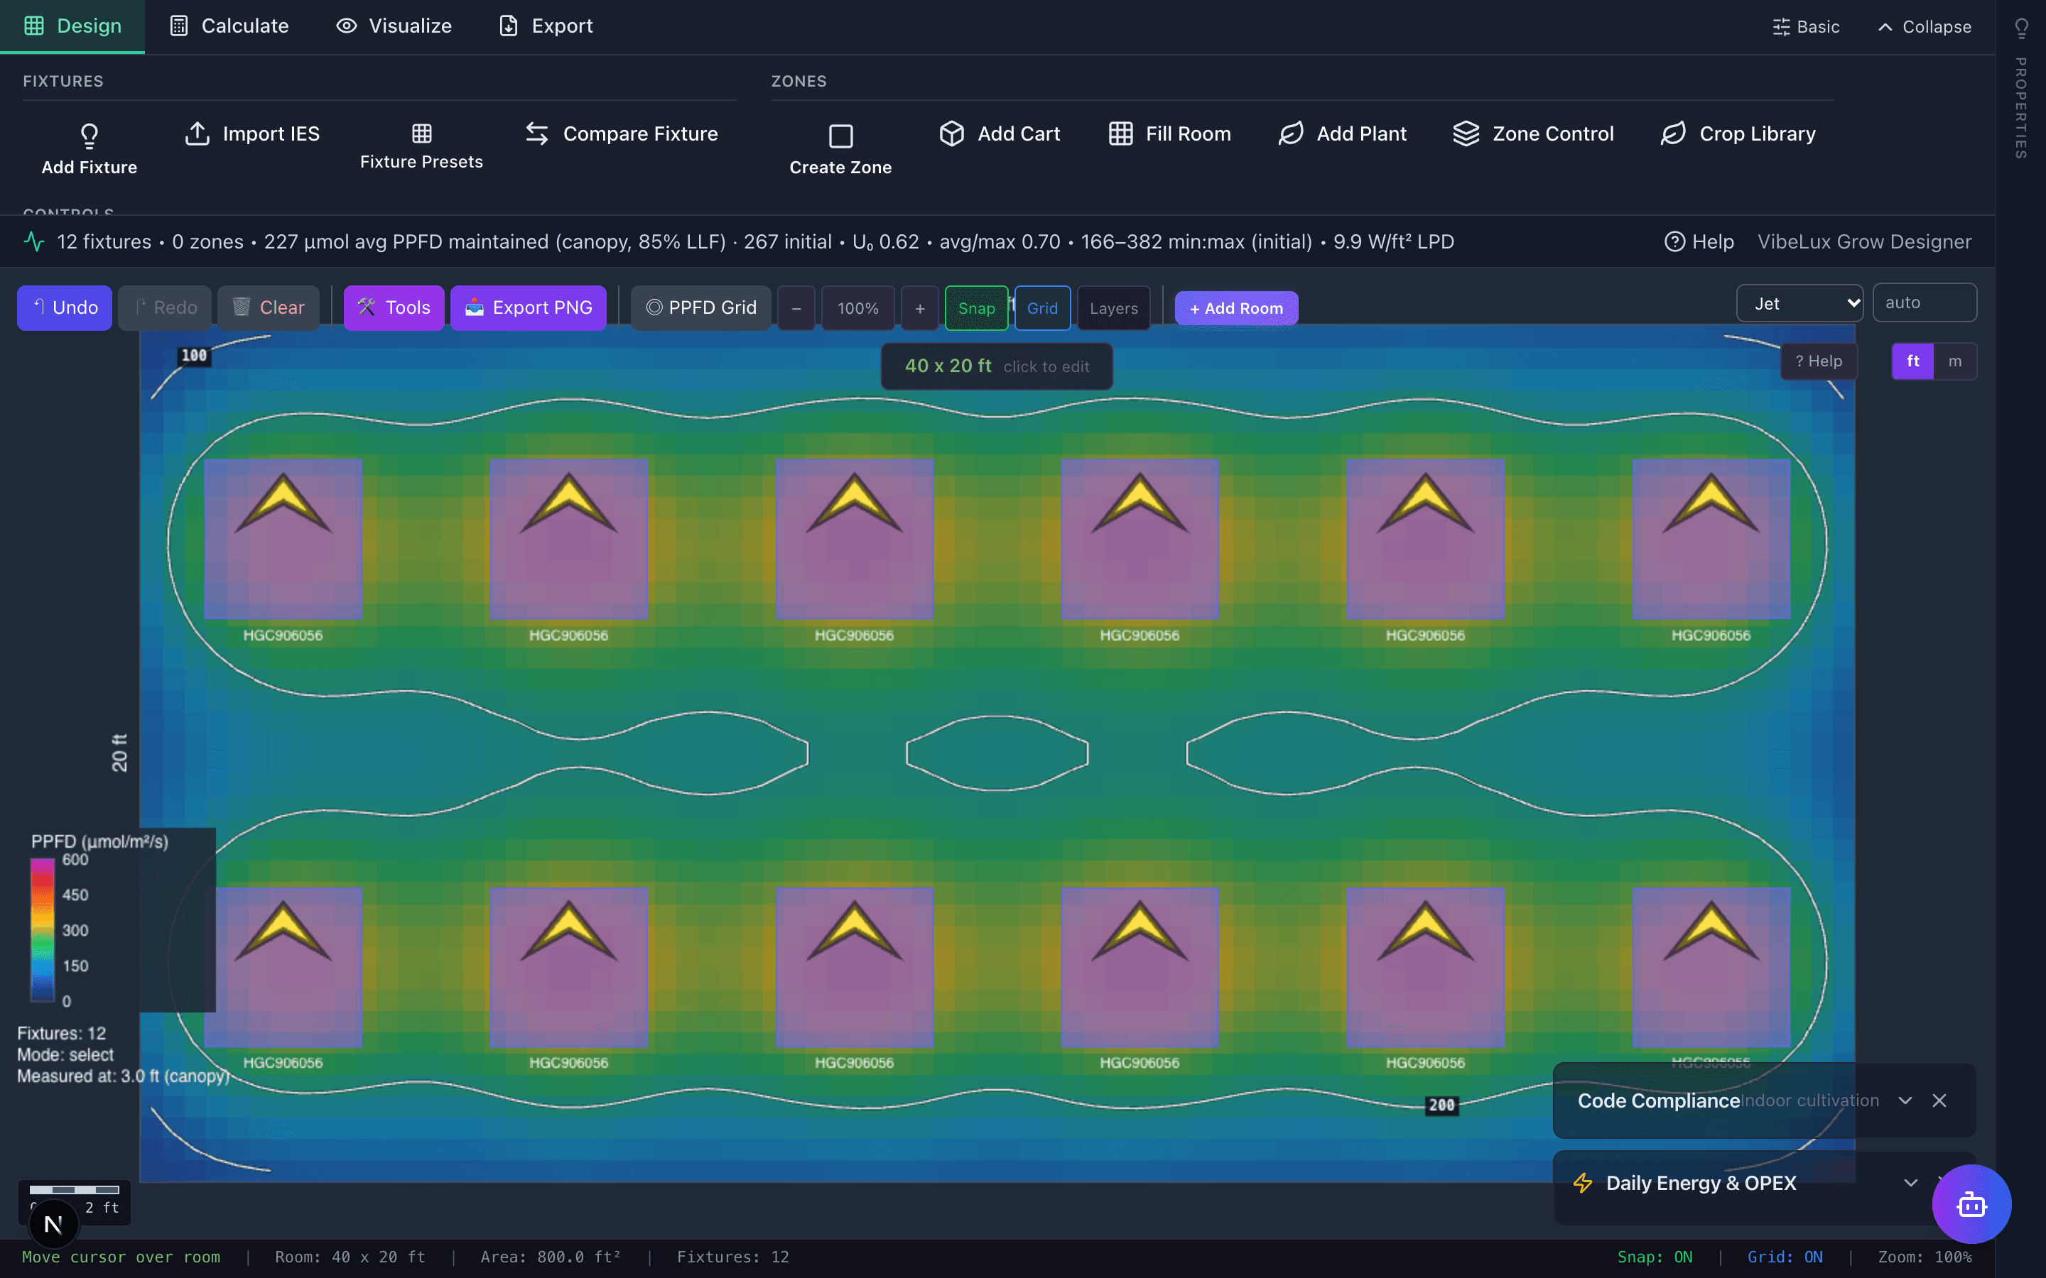This screenshot has width=2046, height=1278.
Task: Edit the 40 x 20 ft room size label
Action: click(997, 366)
